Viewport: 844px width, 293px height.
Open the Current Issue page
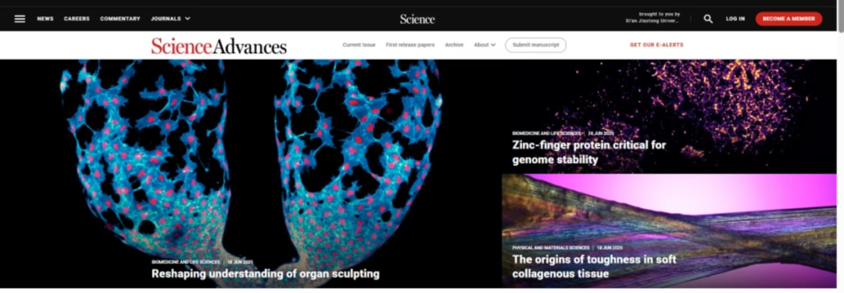tap(359, 45)
